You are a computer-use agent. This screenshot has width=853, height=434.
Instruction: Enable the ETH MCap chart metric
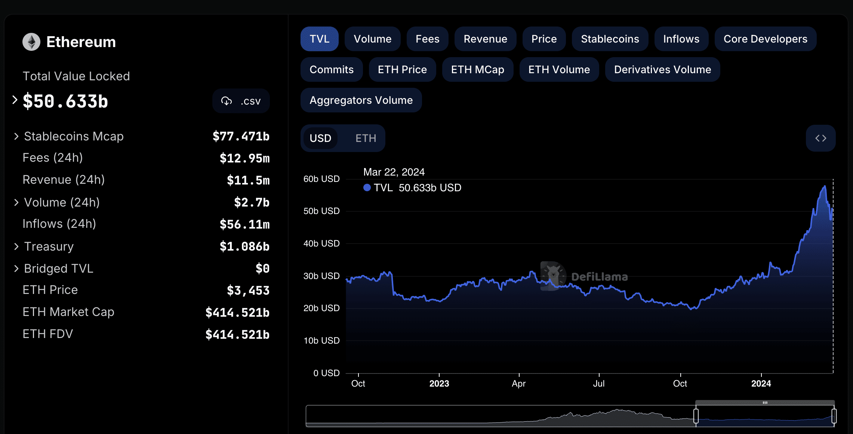tap(477, 69)
